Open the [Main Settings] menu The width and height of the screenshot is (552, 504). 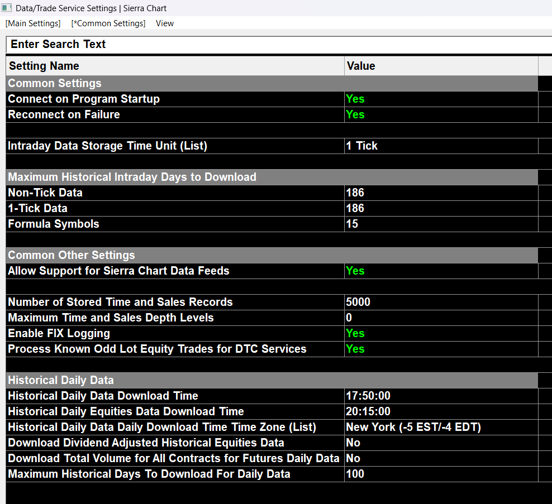33,23
